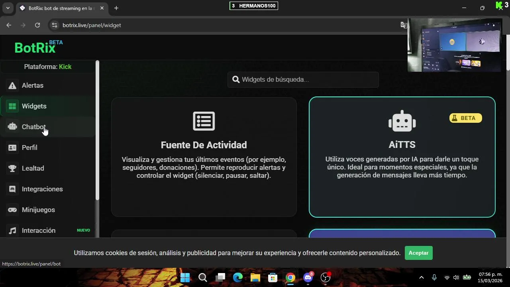
Task: Click the translate page icon in address bar
Action: point(404,25)
